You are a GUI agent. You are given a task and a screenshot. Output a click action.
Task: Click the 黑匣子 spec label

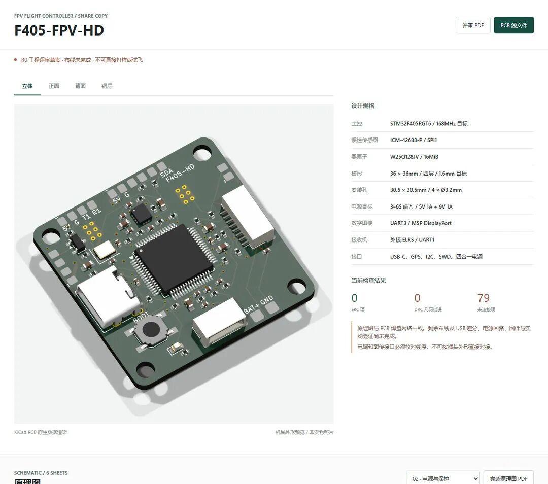359,157
